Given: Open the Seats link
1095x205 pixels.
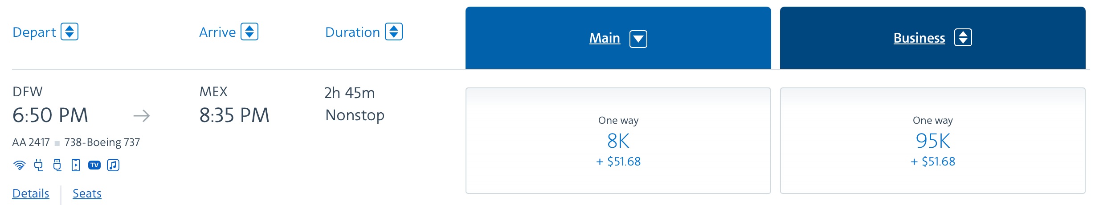Looking at the screenshot, I should coord(87,193).
